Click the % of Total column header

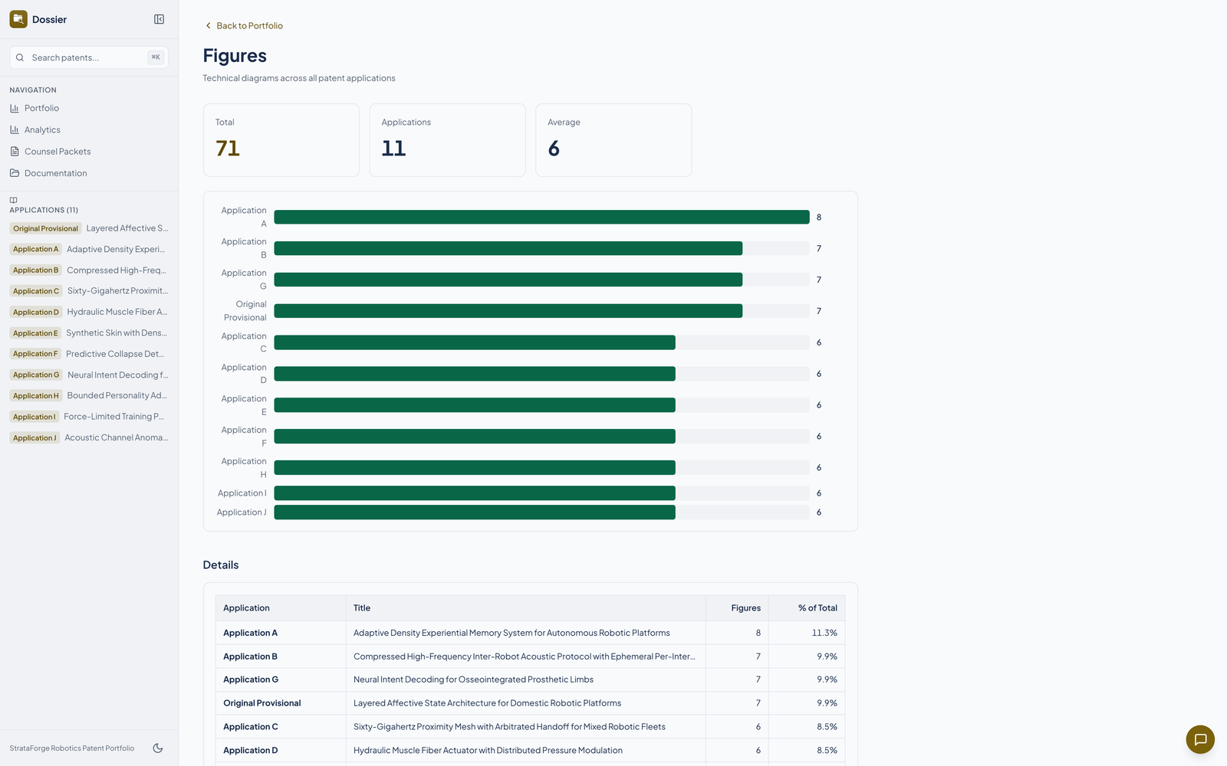coord(807,608)
